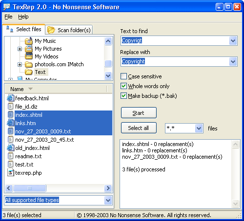Expand the photools.com IMatch tree node
Screen dimensions: 244x221
[20, 64]
